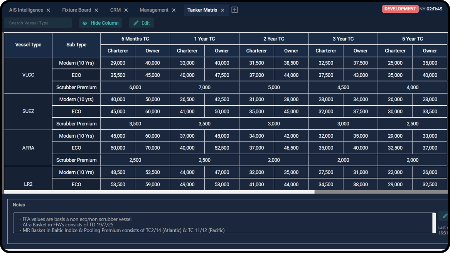Focus the Search Vessel Type field
Image resolution: width=450 pixels, height=253 pixels.
[38, 23]
